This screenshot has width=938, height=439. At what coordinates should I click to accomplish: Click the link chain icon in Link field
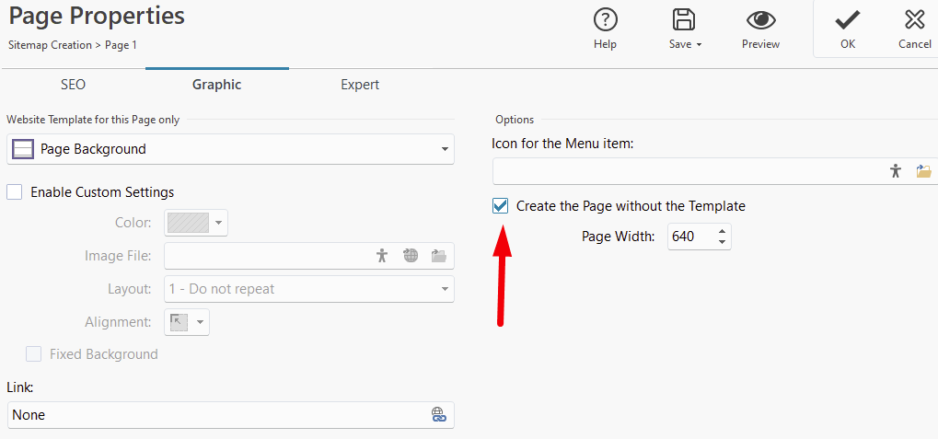click(x=439, y=414)
